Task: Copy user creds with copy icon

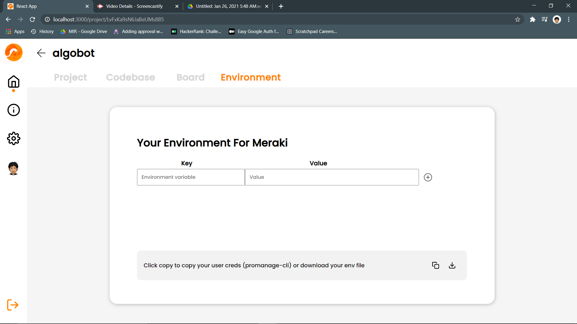Action: [x=435, y=265]
